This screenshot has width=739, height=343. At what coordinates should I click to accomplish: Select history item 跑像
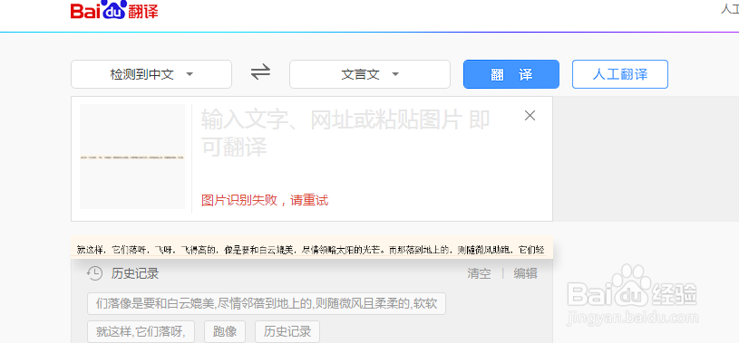tap(225, 332)
